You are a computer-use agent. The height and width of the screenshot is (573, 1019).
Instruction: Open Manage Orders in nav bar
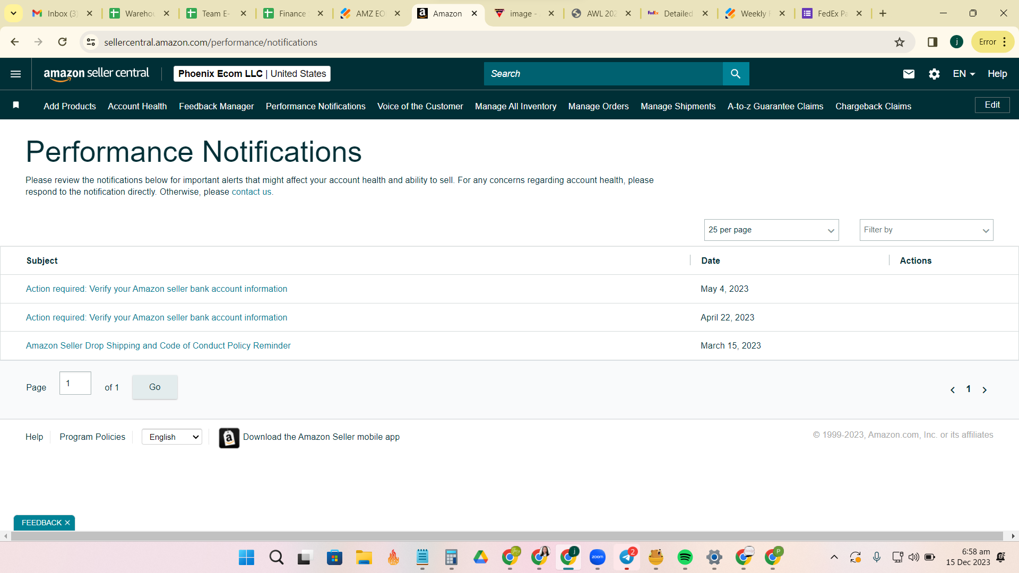coord(599,106)
